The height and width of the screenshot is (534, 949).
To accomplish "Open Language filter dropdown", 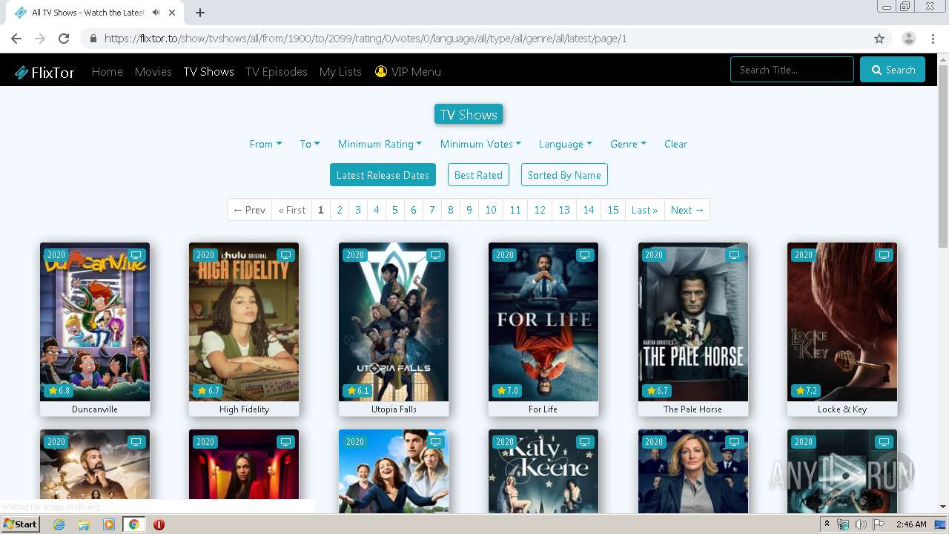I will click(565, 144).
